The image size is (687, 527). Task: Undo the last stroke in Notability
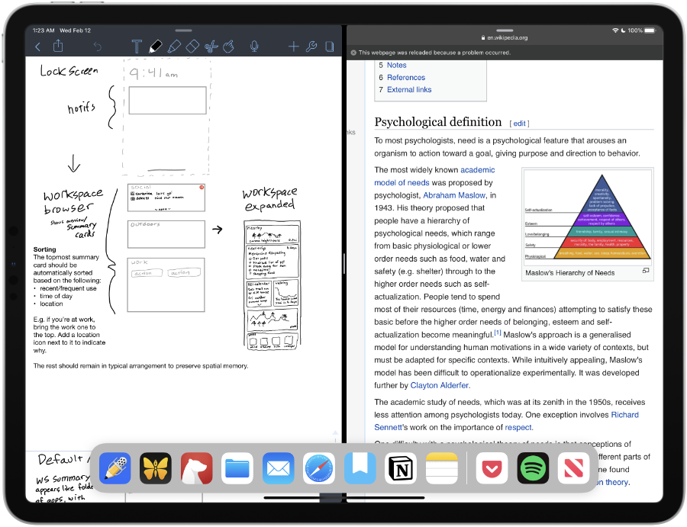tap(97, 47)
